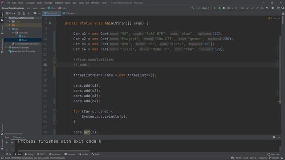Click the tool window toggle in the status bar corner
The width and height of the screenshot is (285, 160).
pyautogui.click(x=2, y=158)
